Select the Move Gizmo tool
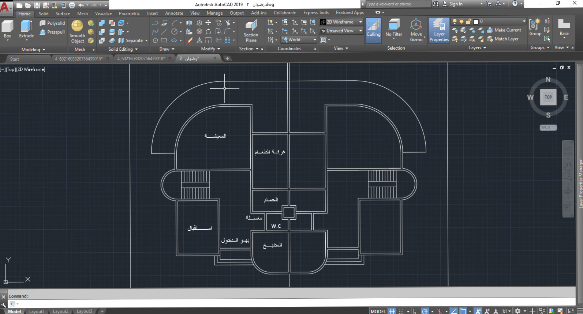The height and width of the screenshot is (314, 583). coord(416,30)
